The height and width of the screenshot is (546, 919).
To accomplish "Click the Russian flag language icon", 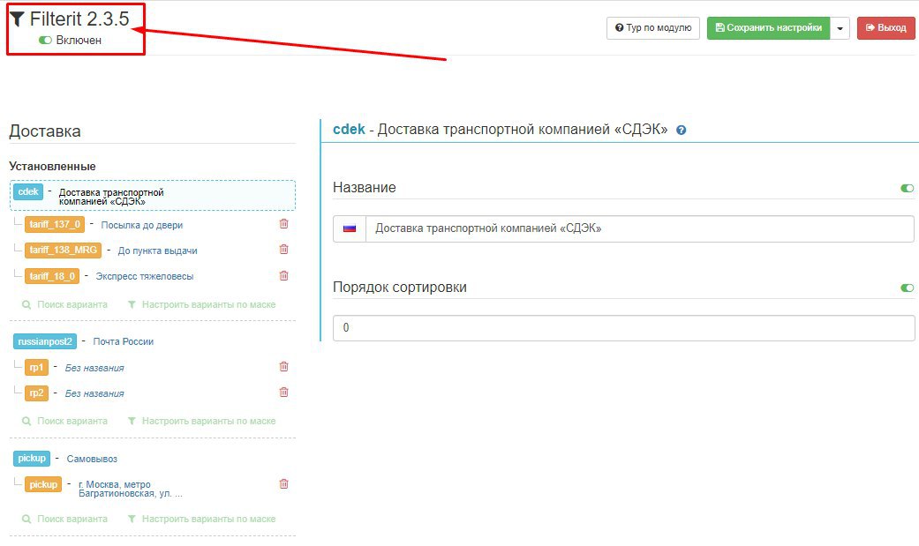I will point(350,228).
